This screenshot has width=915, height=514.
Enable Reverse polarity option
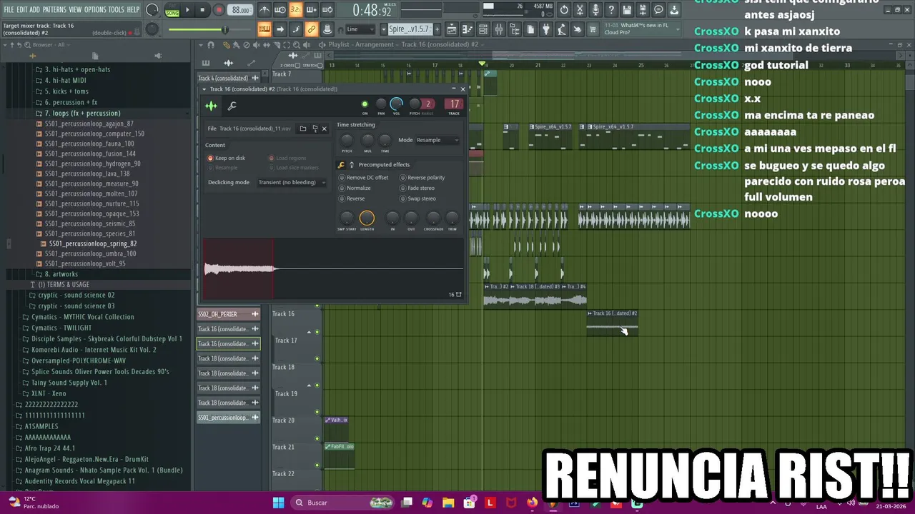click(x=422, y=178)
